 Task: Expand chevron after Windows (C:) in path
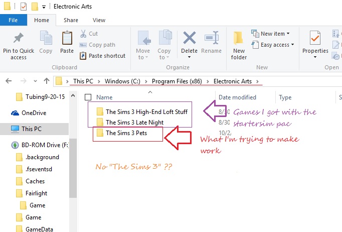(146, 81)
